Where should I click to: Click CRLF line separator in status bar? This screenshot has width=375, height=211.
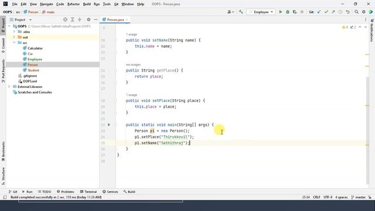tap(316, 197)
